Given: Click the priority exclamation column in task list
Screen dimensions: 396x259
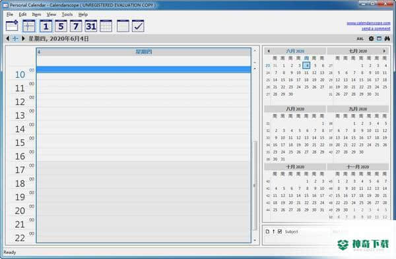Looking at the screenshot, I should coord(273,231).
